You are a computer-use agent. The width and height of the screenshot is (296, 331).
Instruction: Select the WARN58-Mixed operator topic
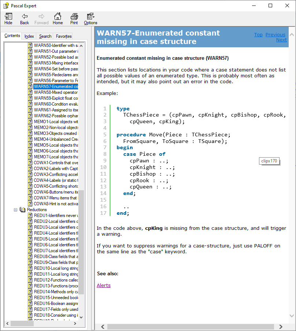click(x=55, y=92)
